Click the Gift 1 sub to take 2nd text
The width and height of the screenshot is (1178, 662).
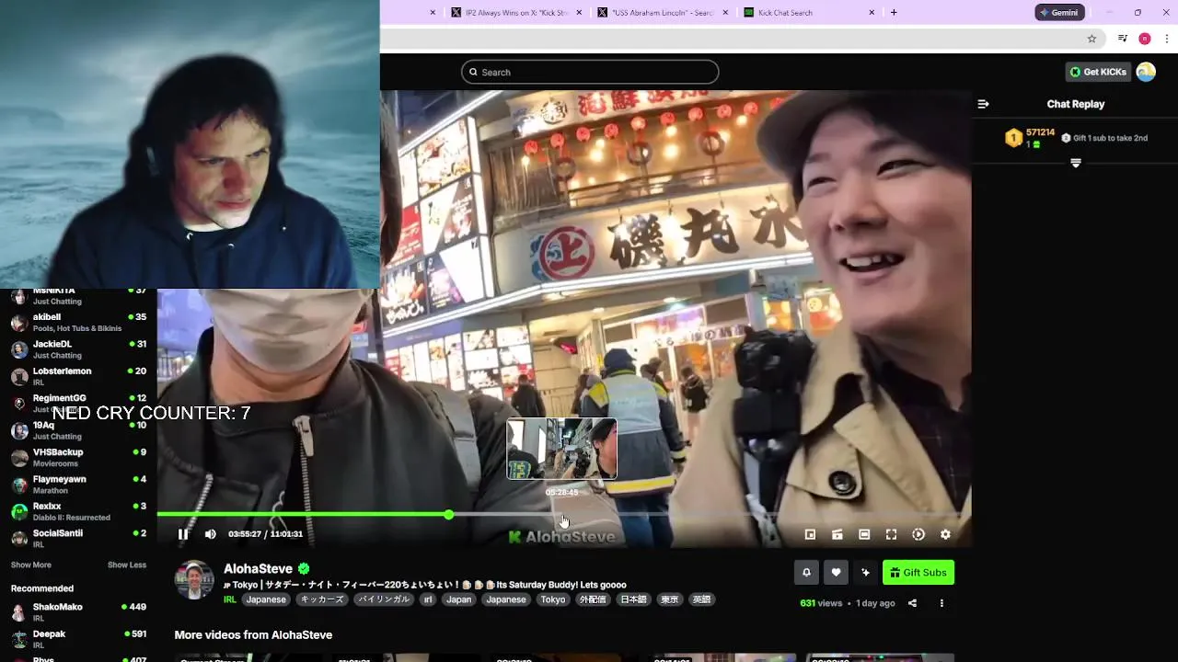[x=1110, y=138]
